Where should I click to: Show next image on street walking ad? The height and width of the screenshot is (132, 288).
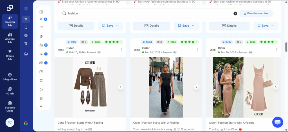[x=196, y=87]
